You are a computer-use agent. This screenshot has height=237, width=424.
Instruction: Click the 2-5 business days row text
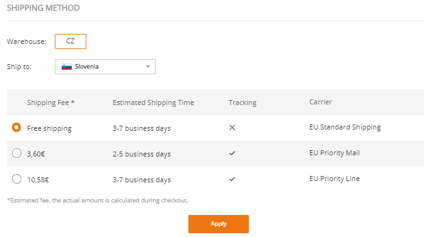click(x=142, y=154)
